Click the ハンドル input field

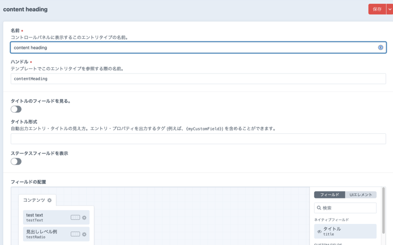198,78
